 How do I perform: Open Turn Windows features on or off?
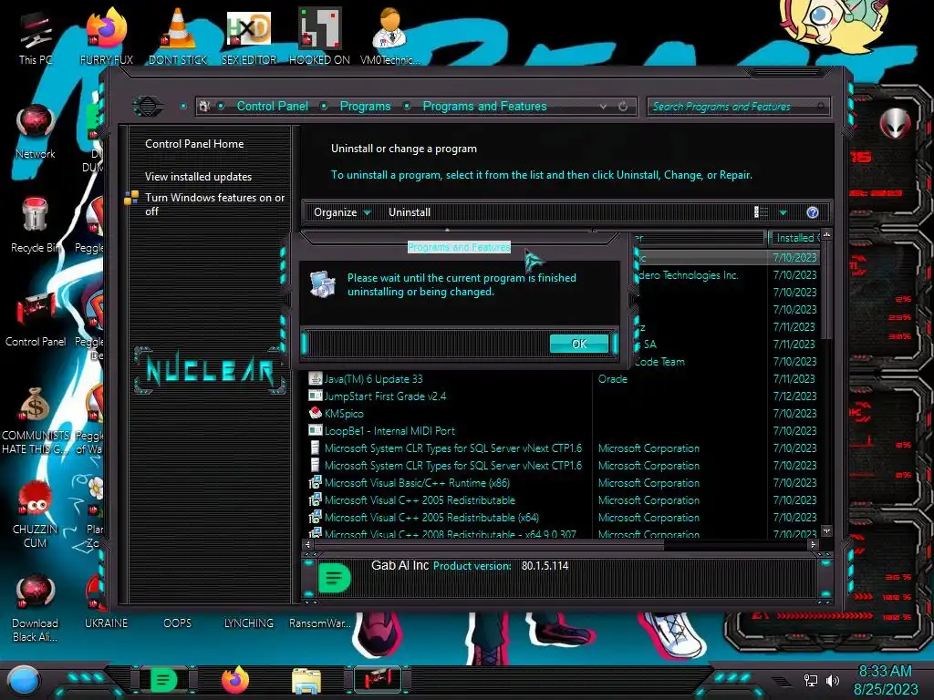coord(214,204)
